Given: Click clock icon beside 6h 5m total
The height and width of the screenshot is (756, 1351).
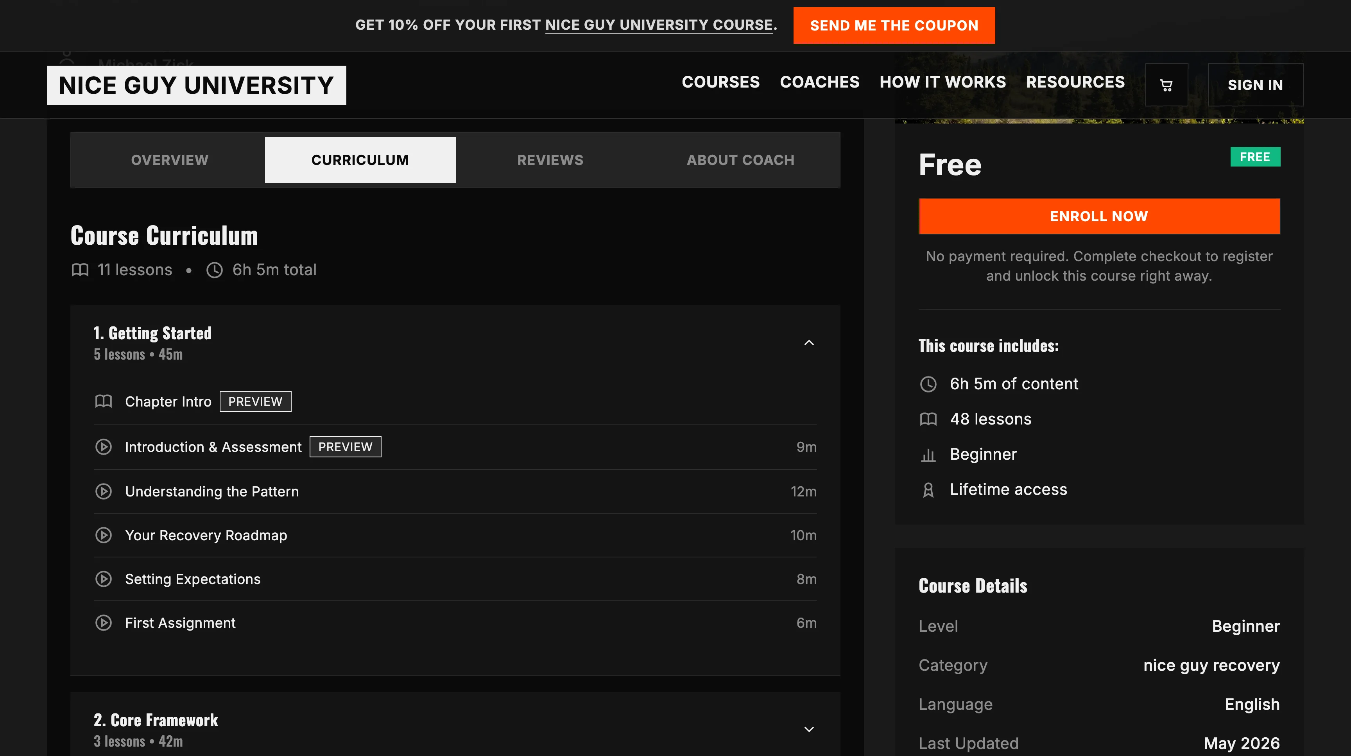Looking at the screenshot, I should (x=215, y=270).
